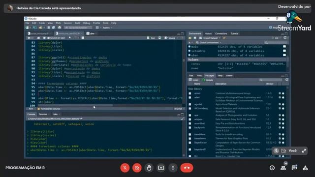
Task: Open the Code menu
Action: [42, 23]
